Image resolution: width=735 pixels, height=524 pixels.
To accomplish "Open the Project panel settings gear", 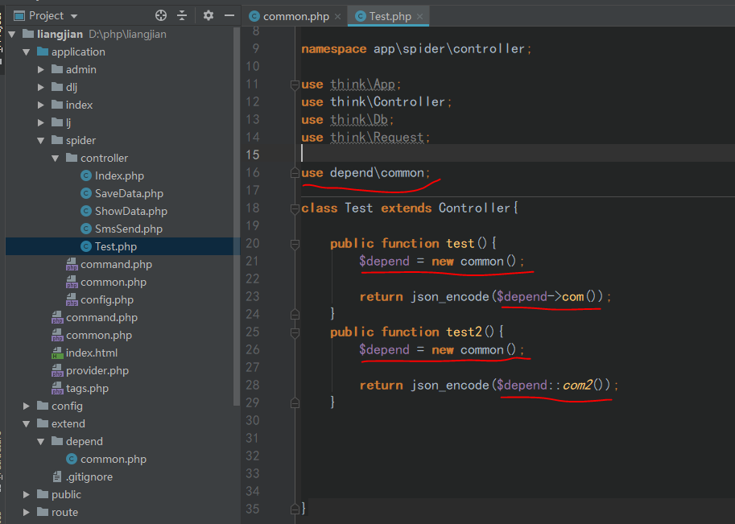I will click(x=209, y=15).
